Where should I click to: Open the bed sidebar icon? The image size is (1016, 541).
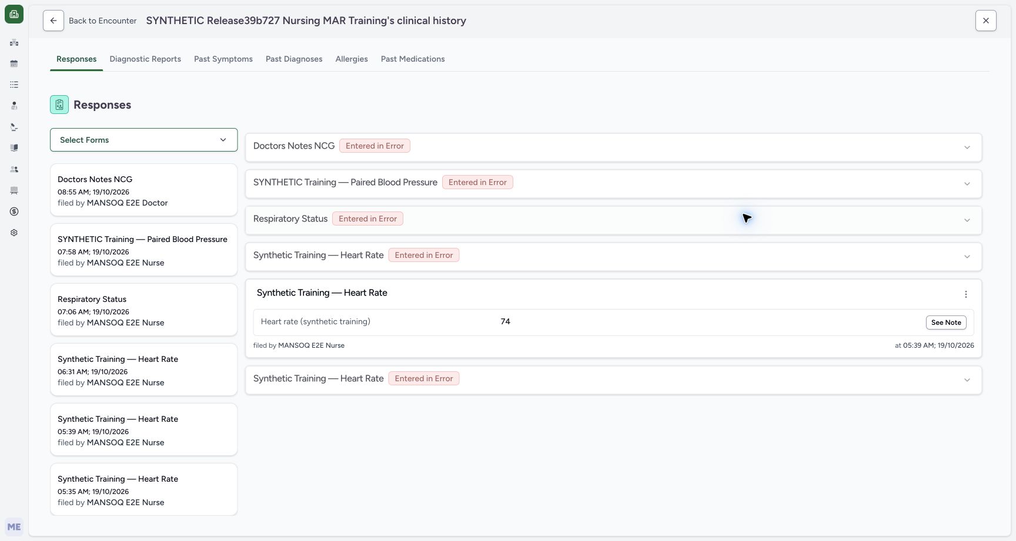(14, 190)
